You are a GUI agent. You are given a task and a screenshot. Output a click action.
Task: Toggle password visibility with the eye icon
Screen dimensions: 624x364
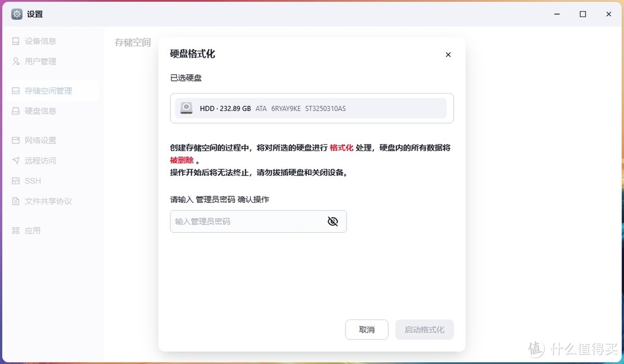(333, 221)
